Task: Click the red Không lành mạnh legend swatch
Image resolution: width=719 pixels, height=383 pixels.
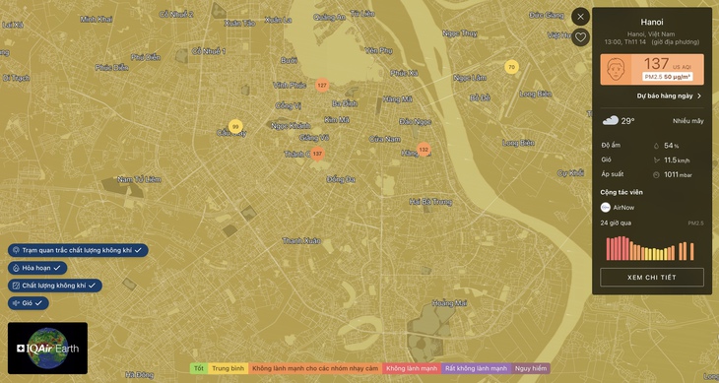Action: [412, 368]
